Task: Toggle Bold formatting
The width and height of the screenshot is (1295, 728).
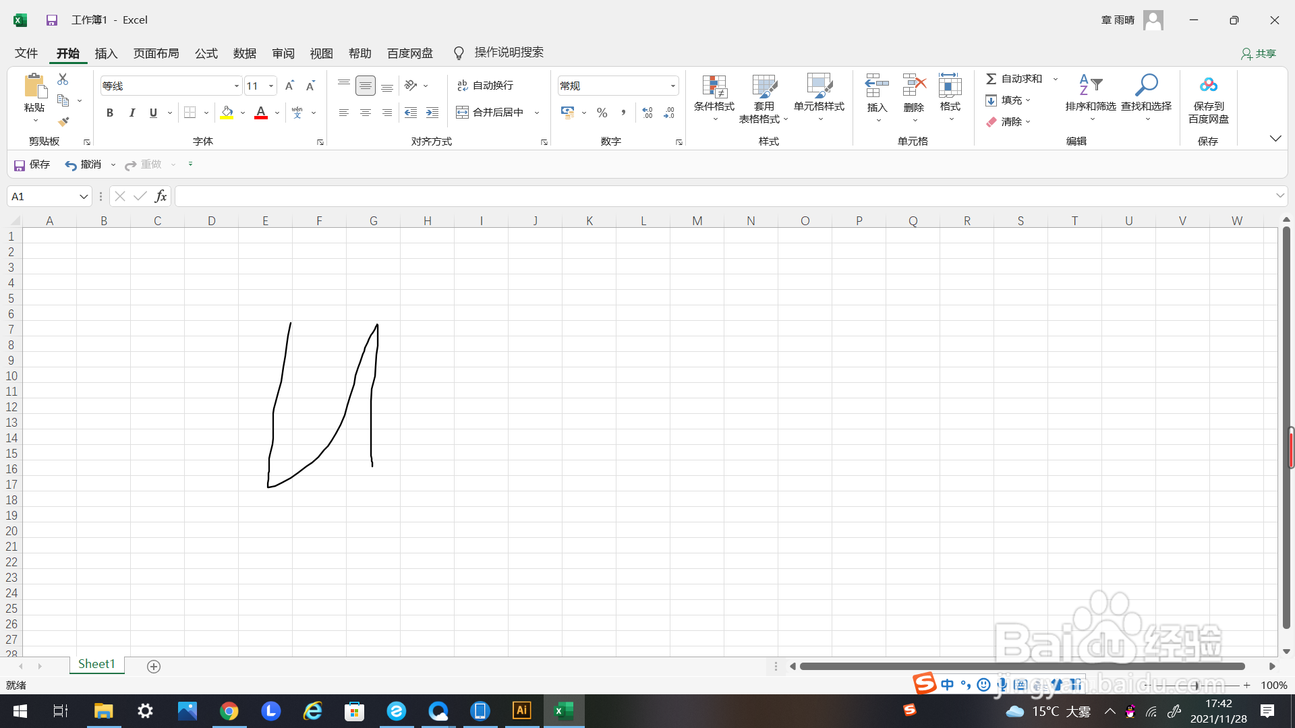Action: (110, 113)
